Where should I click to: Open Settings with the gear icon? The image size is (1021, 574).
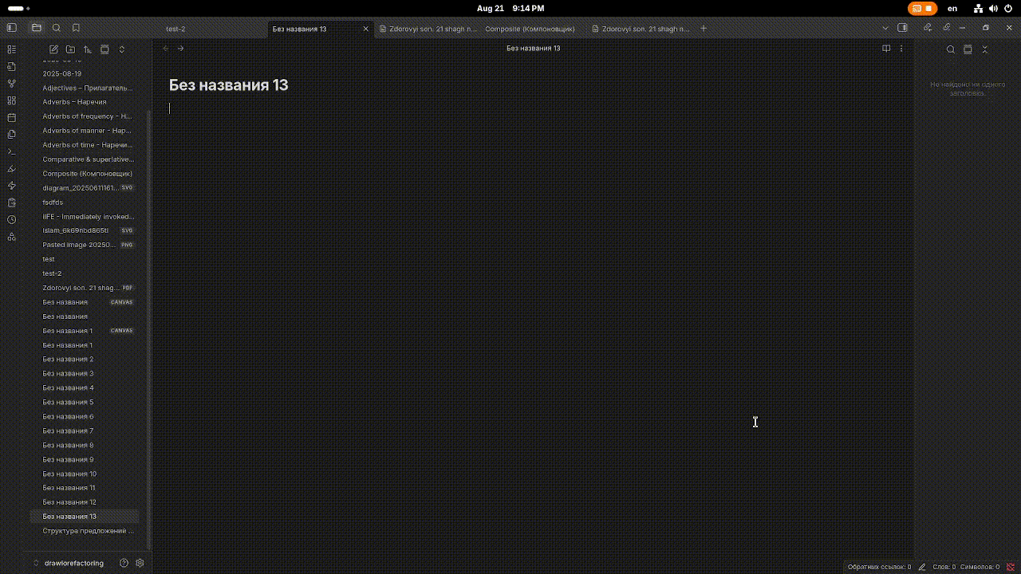pyautogui.click(x=140, y=563)
